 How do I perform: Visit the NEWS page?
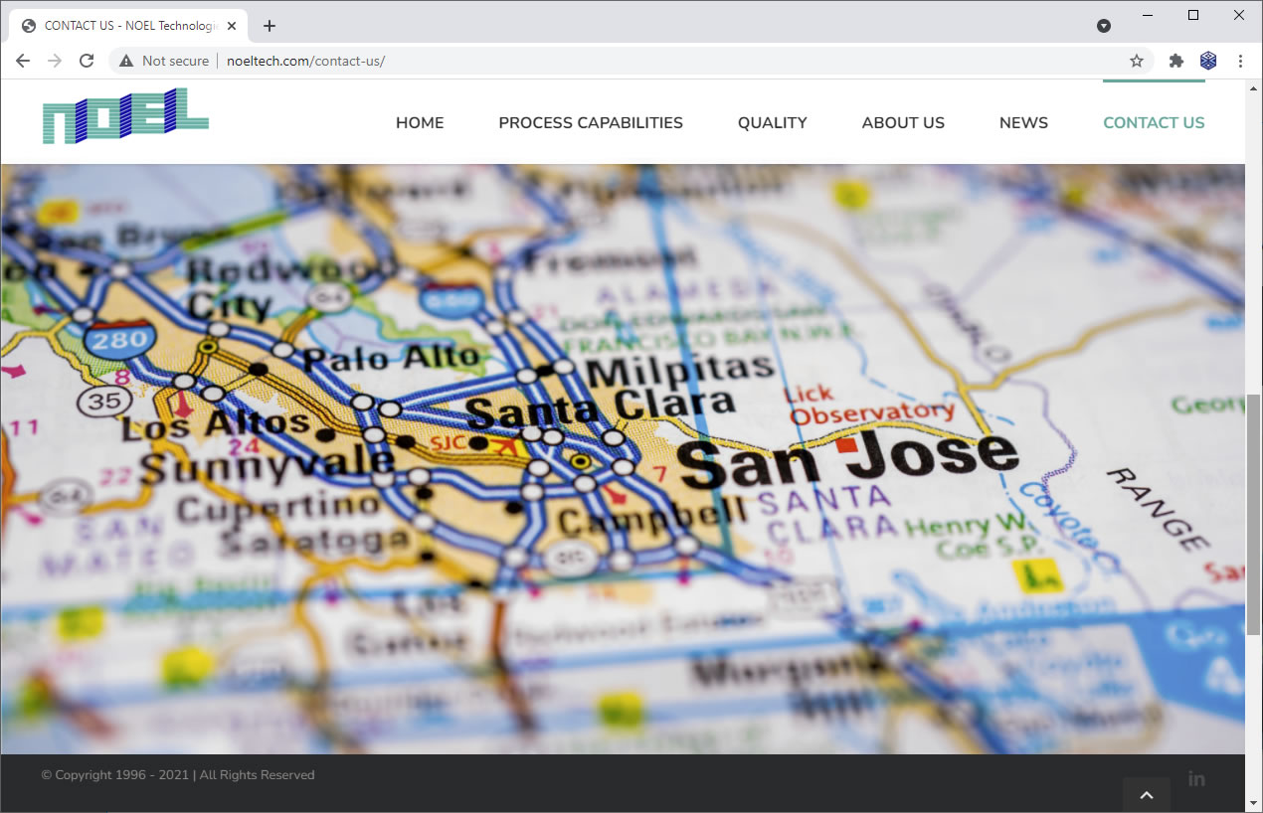pyautogui.click(x=1023, y=123)
